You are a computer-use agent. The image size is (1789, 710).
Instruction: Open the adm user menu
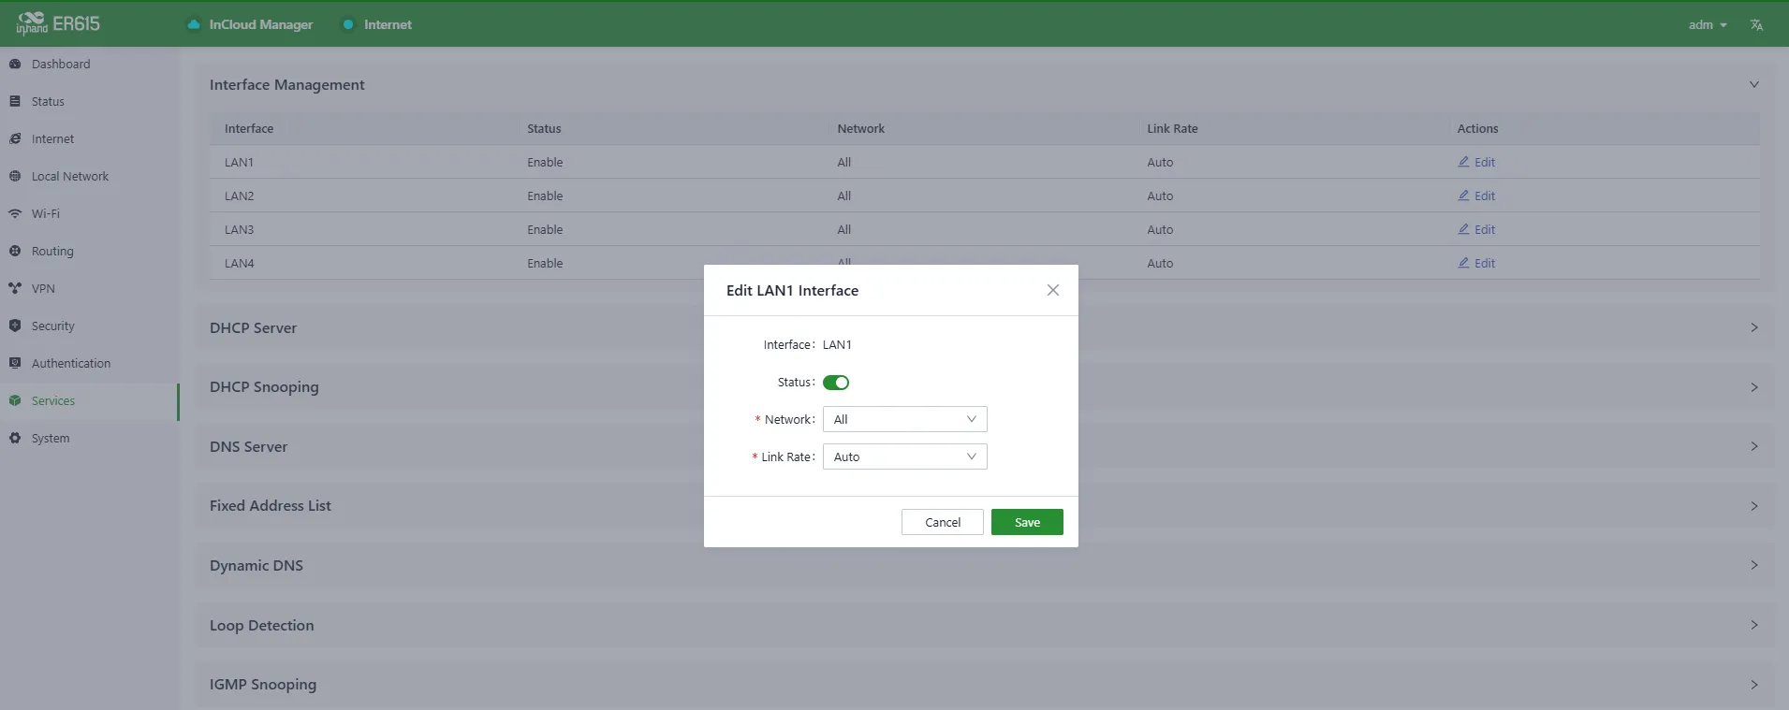[1708, 25]
